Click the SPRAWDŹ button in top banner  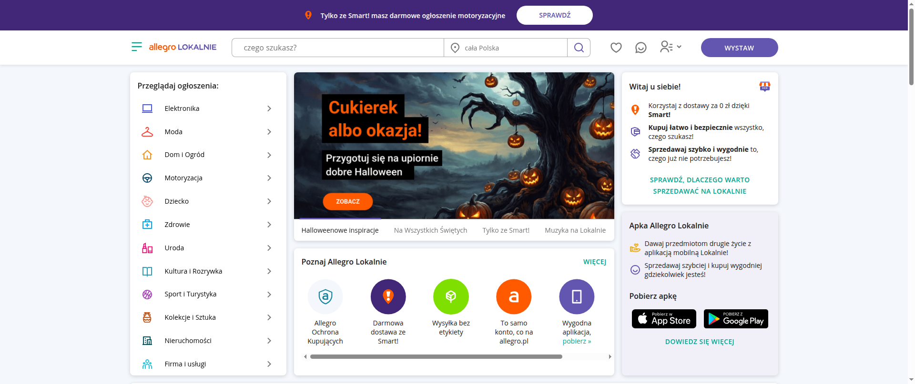click(555, 15)
